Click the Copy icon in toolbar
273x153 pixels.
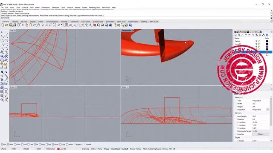26,25
